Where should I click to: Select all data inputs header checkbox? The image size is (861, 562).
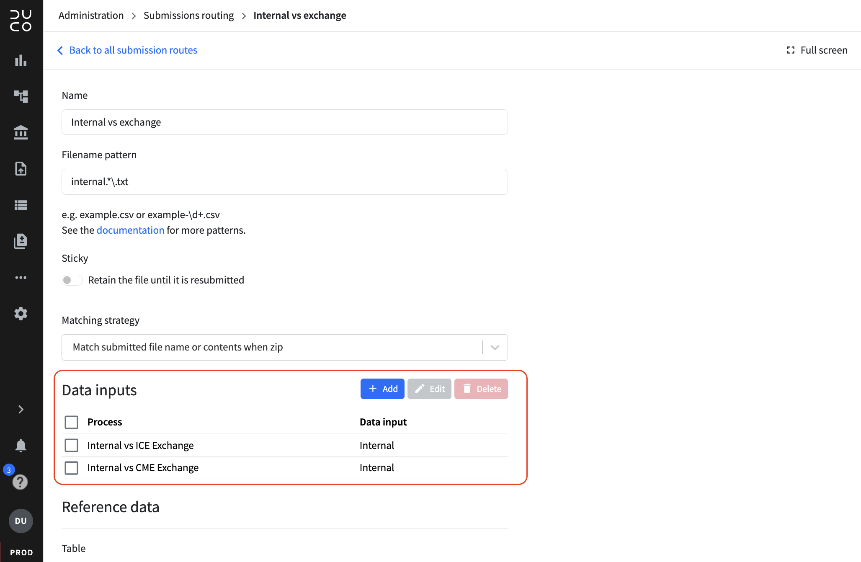tap(71, 422)
